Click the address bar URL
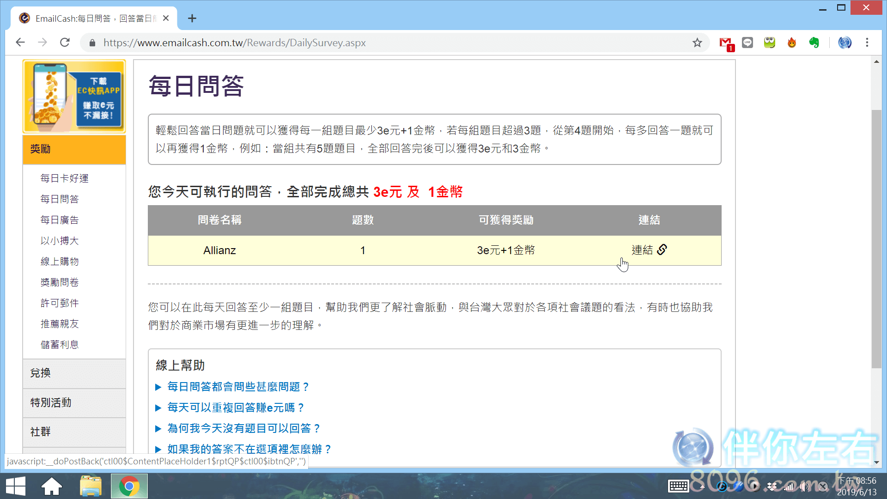Viewport: 887px width, 499px height. (x=235, y=43)
